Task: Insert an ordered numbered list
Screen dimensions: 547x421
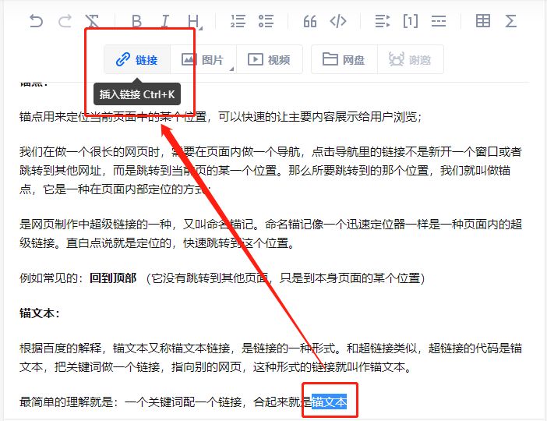Action: [x=238, y=21]
